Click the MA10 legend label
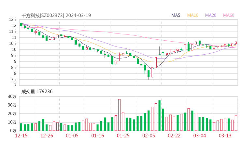The width and height of the screenshot is (241, 143). [192, 15]
